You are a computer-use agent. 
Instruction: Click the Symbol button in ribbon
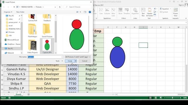[x=164, y=12]
